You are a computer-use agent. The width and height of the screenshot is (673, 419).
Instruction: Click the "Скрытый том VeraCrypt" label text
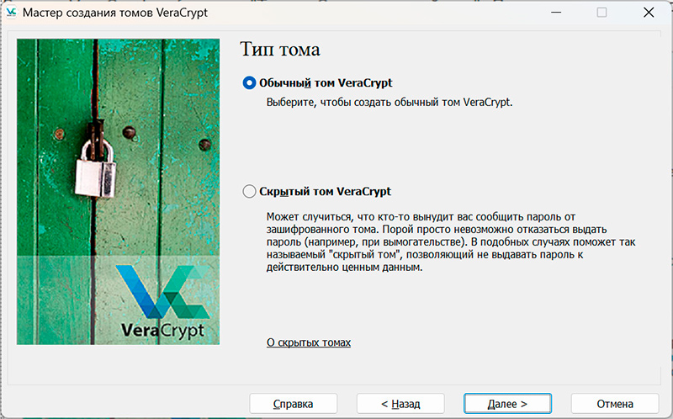coord(325,192)
